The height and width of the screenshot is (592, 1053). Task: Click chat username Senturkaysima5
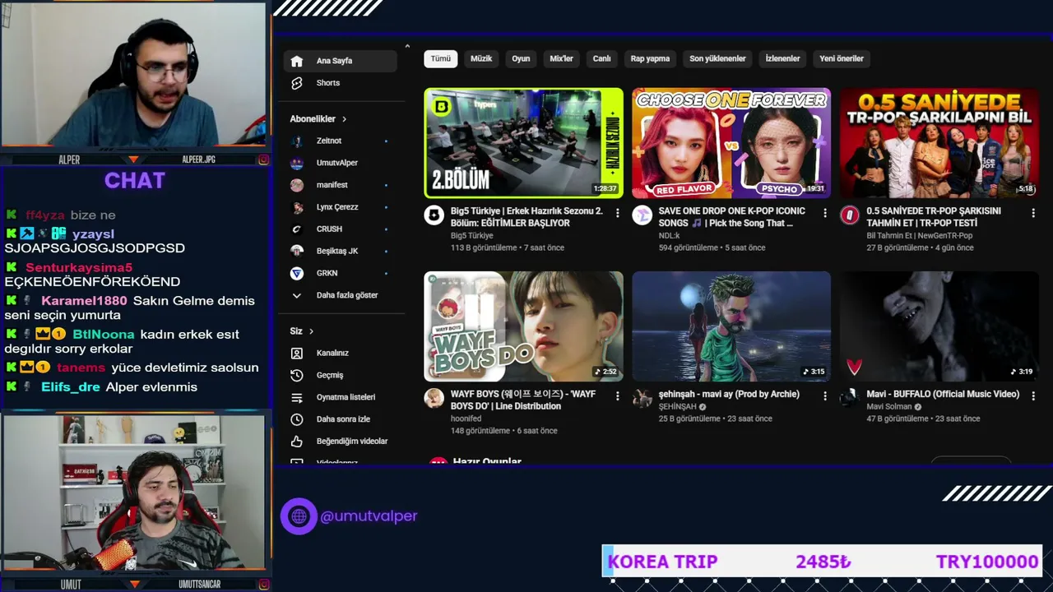coord(78,268)
